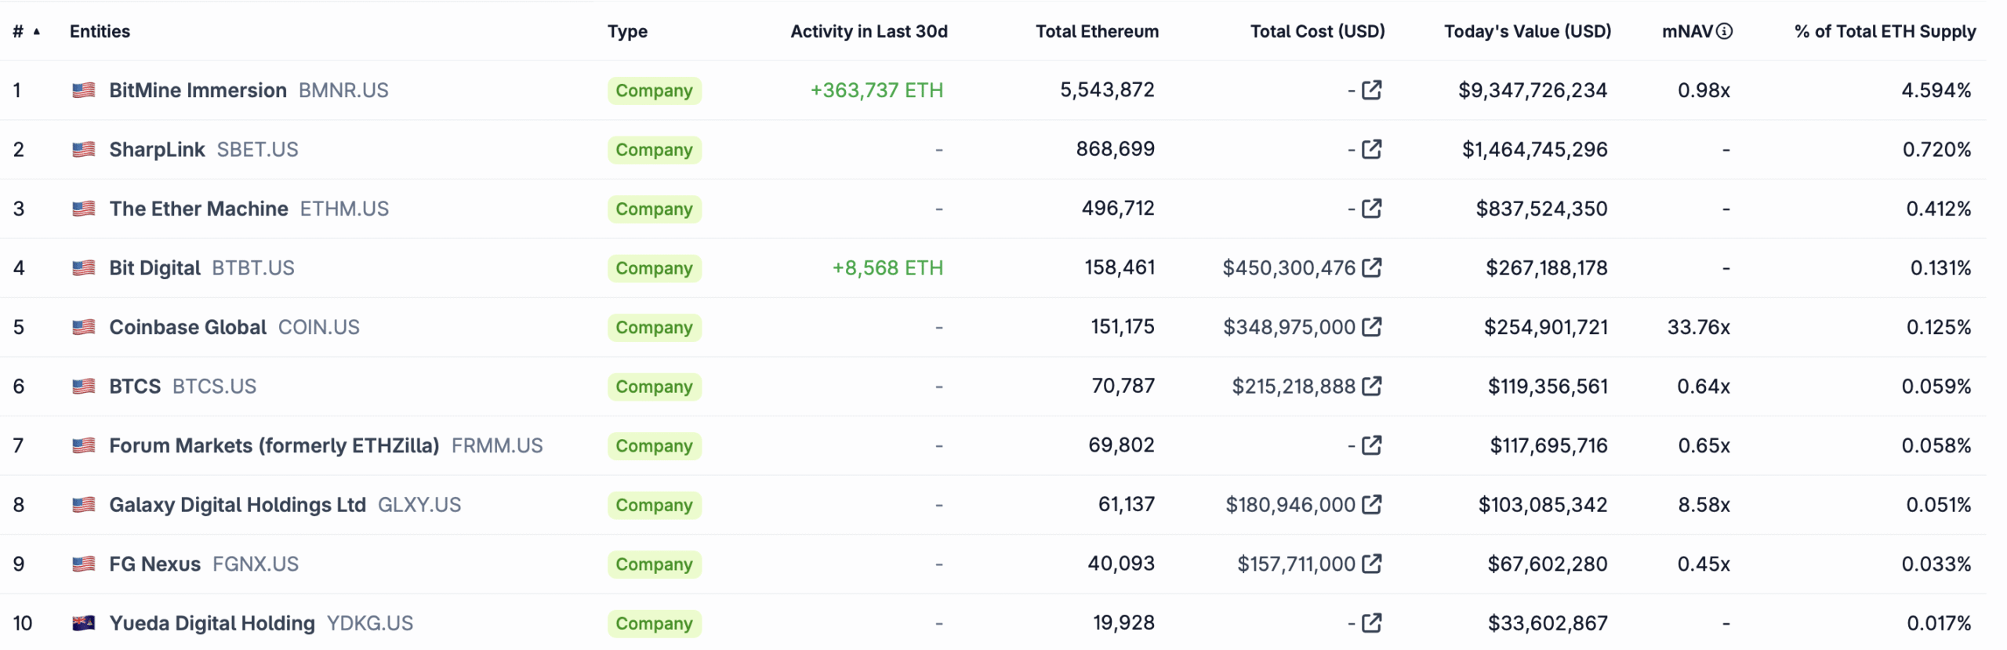Sort by Today's Value (USD) header
2007x650 pixels.
1527,31
